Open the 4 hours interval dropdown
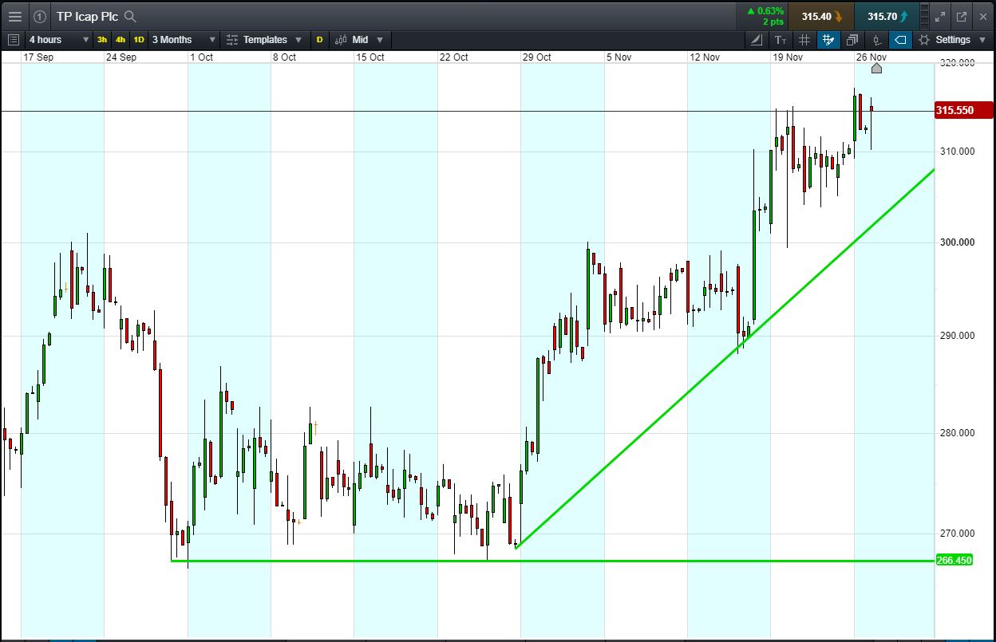Viewport: 996px width, 642px height. tap(58, 39)
